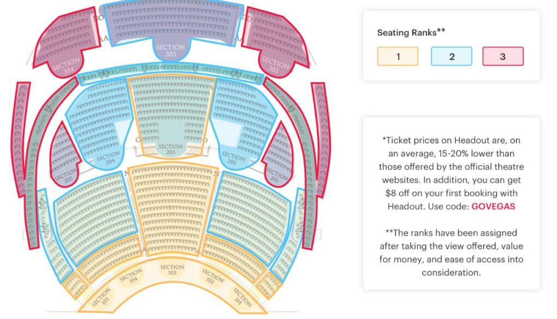The width and height of the screenshot is (557, 319).
Task: Click the GOVEGAS promo code
Action: pos(493,207)
